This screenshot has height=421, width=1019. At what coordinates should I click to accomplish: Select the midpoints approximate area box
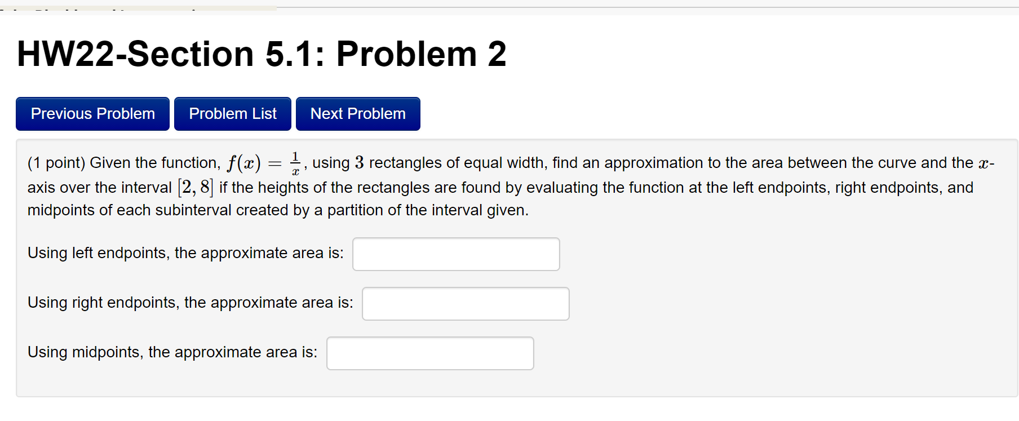[430, 353]
